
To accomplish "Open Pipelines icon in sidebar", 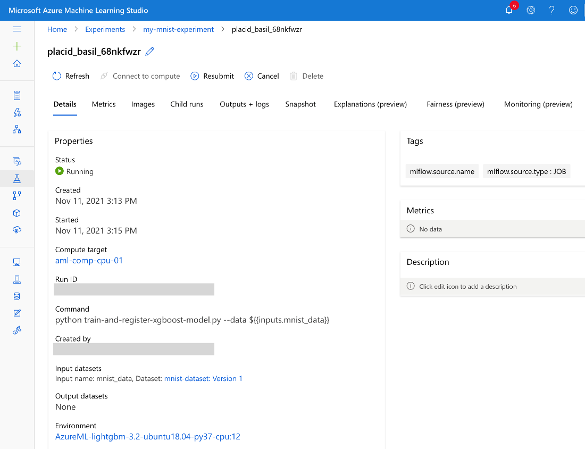I will point(17,196).
